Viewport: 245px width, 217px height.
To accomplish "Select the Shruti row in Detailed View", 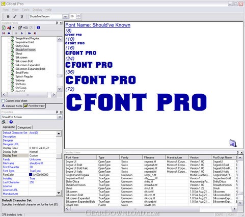I will 151,188.
